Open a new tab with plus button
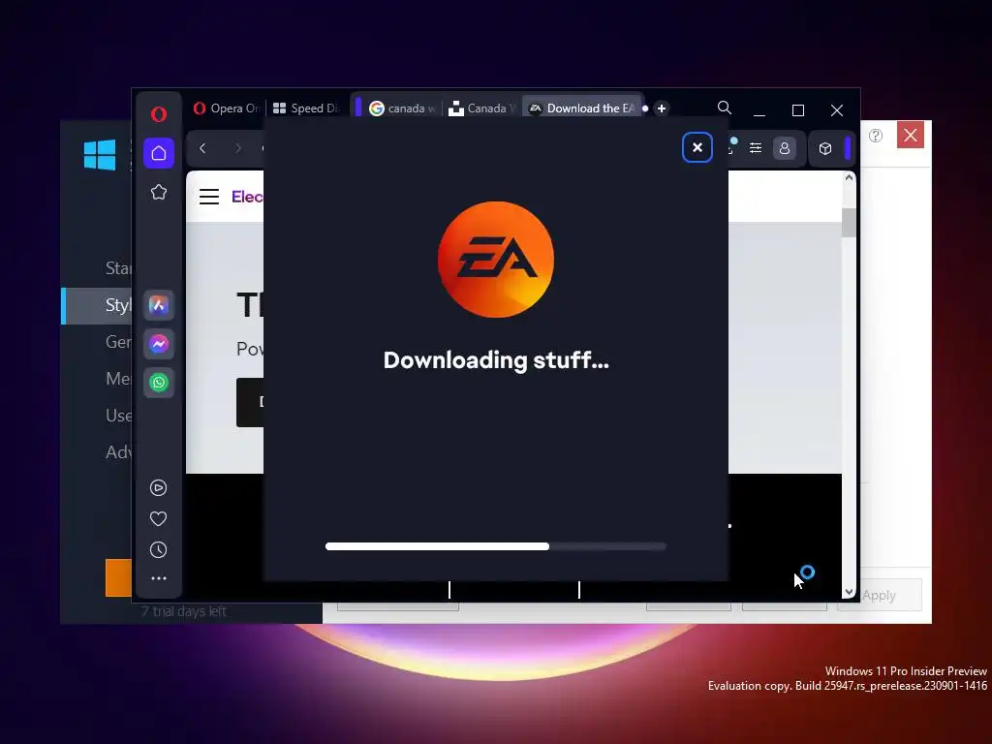This screenshot has width=992, height=744. click(662, 108)
